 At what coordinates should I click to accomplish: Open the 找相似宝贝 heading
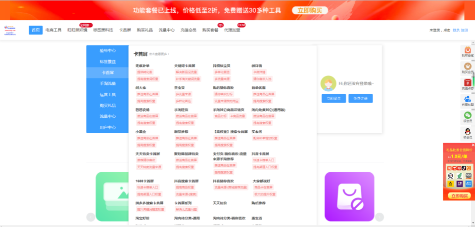[222, 66]
